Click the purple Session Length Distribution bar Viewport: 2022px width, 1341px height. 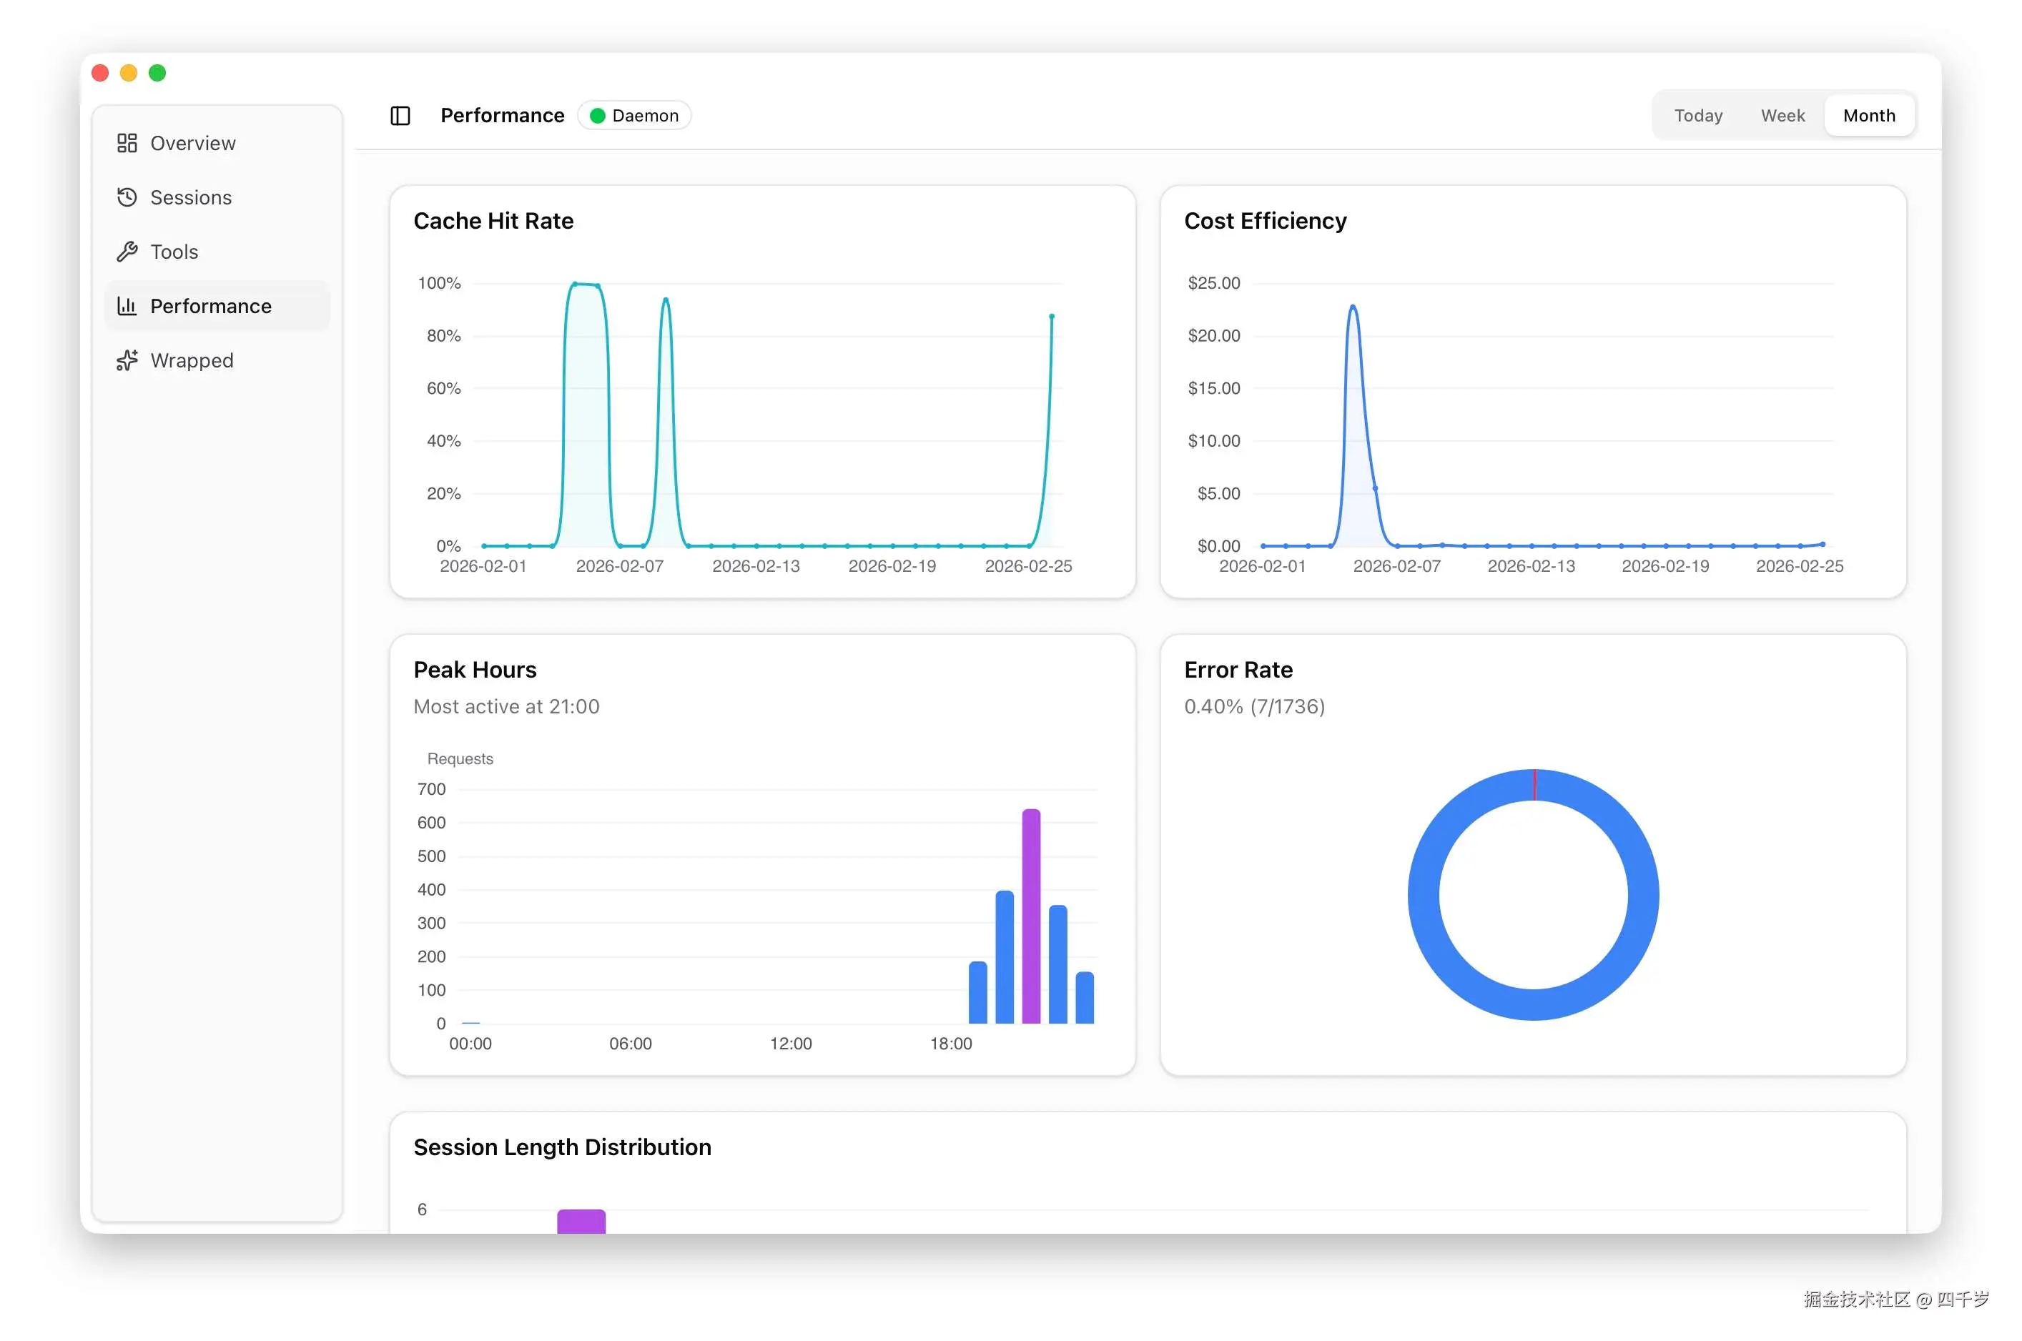(581, 1220)
